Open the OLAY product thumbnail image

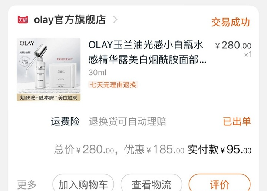point(49,70)
